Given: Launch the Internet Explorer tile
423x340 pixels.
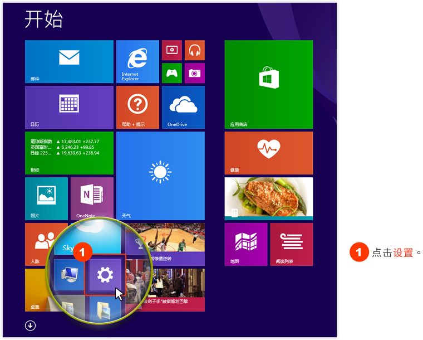Looking at the screenshot, I should [x=137, y=61].
